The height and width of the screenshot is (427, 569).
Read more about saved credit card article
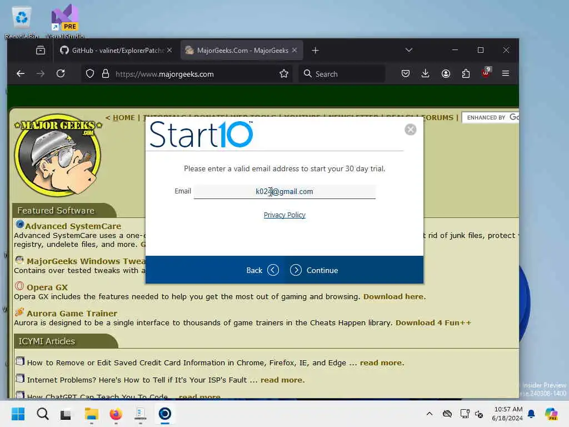[381, 363]
